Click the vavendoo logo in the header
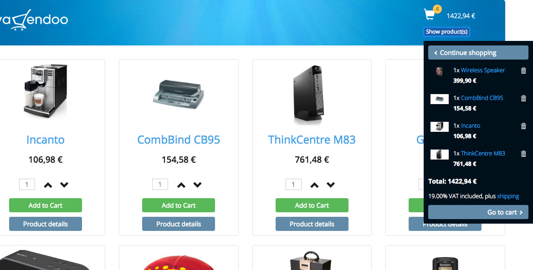Screen dimensions: 533x270 tap(34, 20)
